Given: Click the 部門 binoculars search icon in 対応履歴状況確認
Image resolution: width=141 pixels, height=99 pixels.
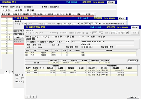Looking at the screenshot, I should 36,33.
